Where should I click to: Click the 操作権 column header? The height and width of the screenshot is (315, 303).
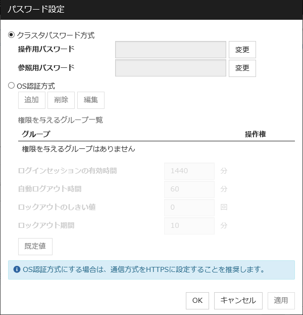pos(255,134)
